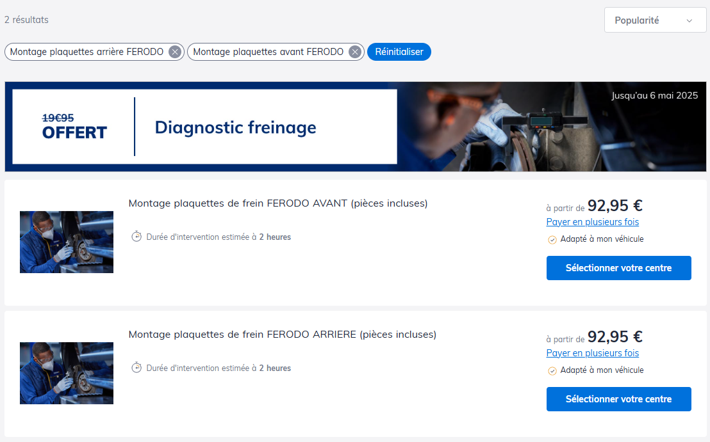The width and height of the screenshot is (710, 442).
Task: Select your centre for FERODO AVANT
Action: coord(618,268)
